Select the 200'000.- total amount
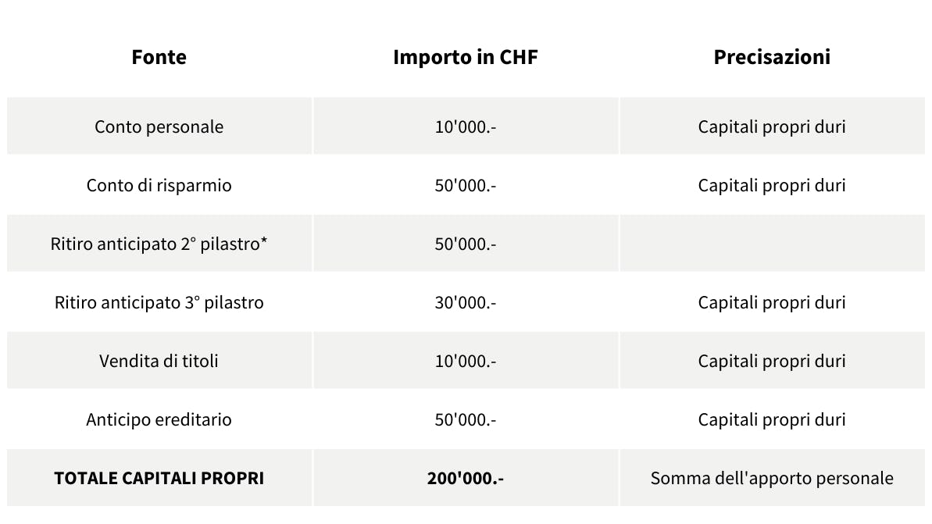Viewport: 932px width, 524px height. [x=465, y=478]
